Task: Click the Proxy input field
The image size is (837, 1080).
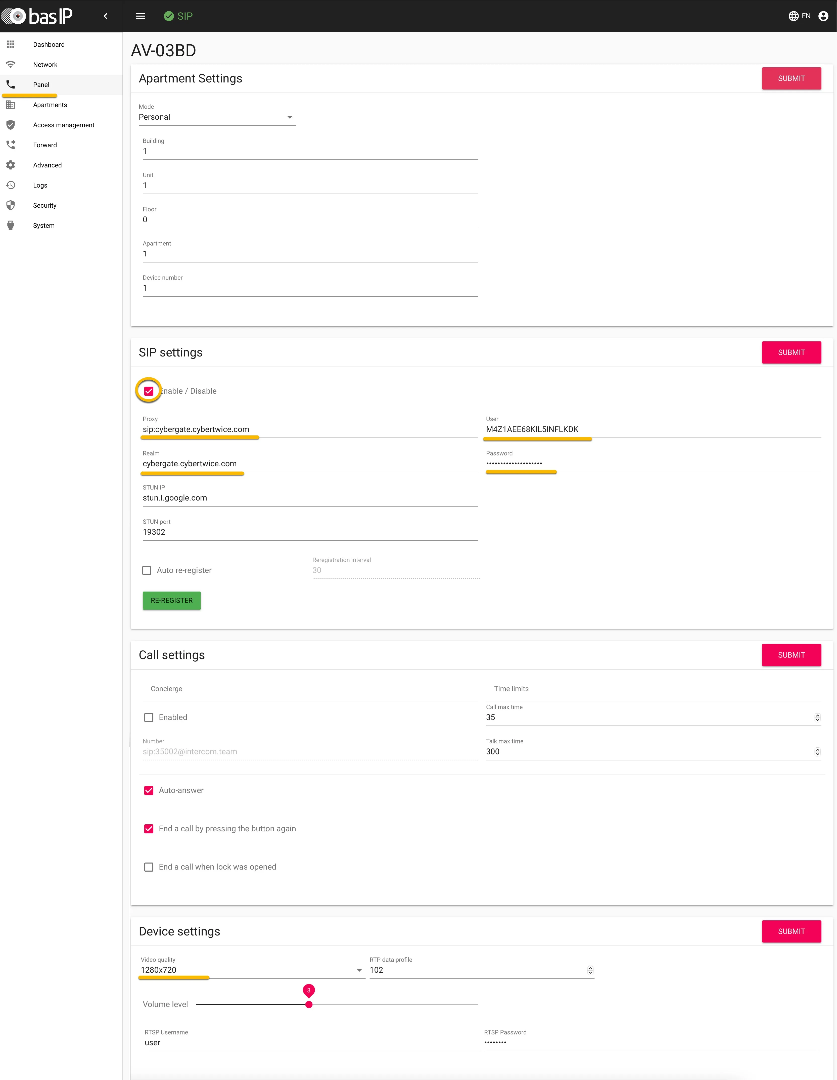Action: click(310, 429)
